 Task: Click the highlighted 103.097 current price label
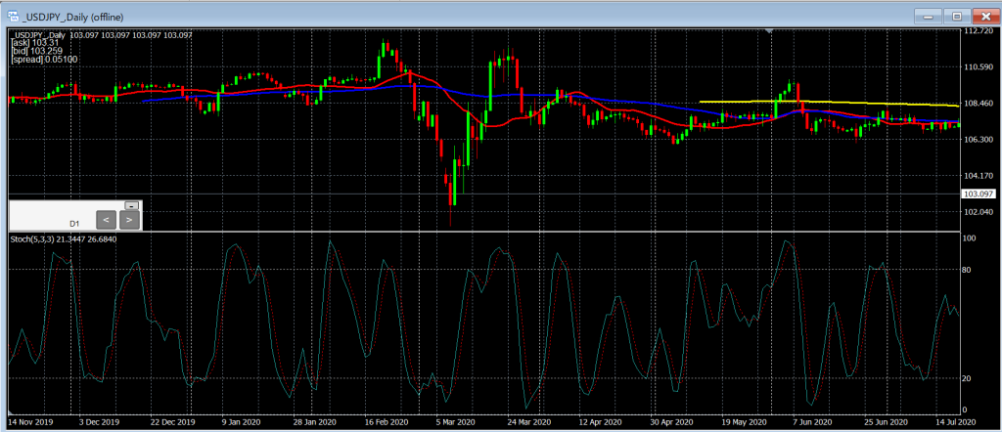980,195
